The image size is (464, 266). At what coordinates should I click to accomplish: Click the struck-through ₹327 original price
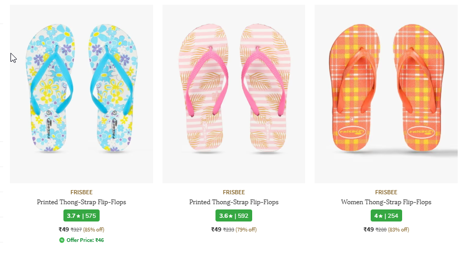click(x=77, y=229)
